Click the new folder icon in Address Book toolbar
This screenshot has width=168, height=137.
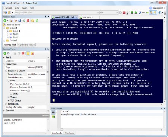[33, 21]
